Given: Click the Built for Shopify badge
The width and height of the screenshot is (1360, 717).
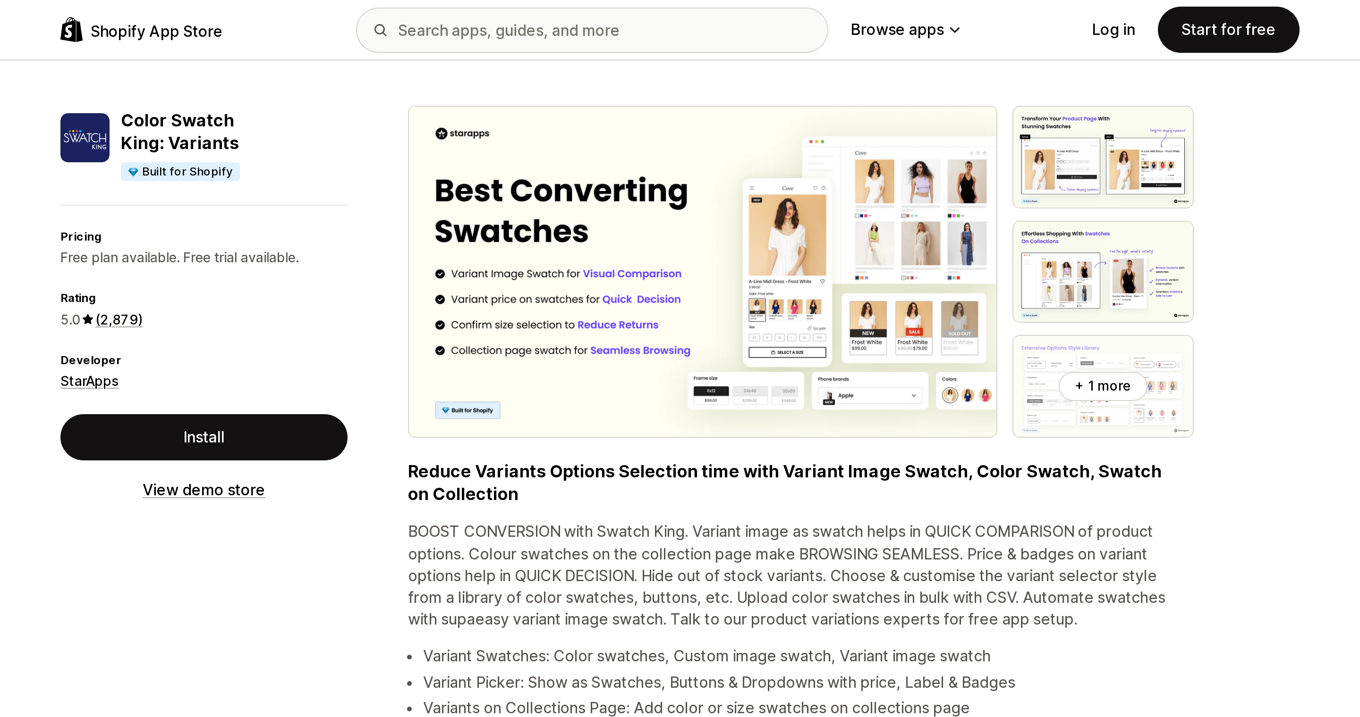Looking at the screenshot, I should 180,172.
